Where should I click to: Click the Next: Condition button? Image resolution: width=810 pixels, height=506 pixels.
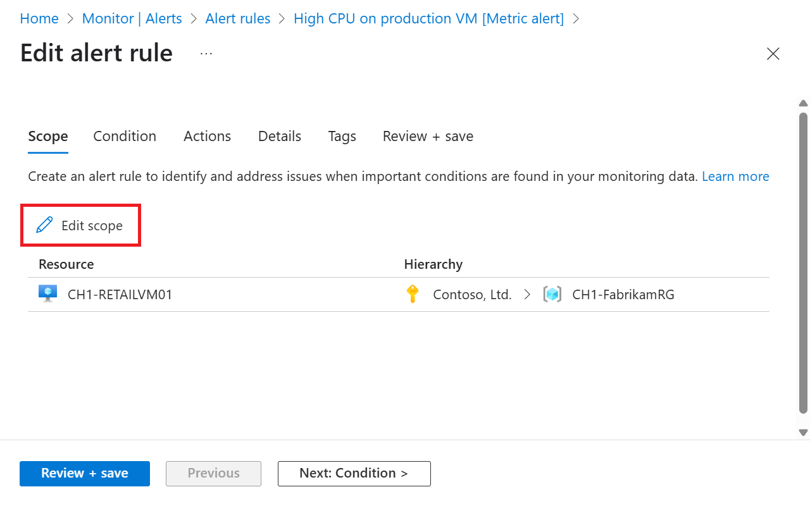click(x=354, y=473)
